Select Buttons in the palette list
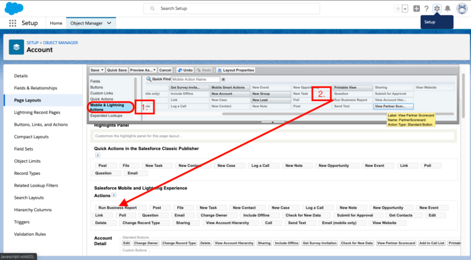The image size is (471, 260). point(96,87)
